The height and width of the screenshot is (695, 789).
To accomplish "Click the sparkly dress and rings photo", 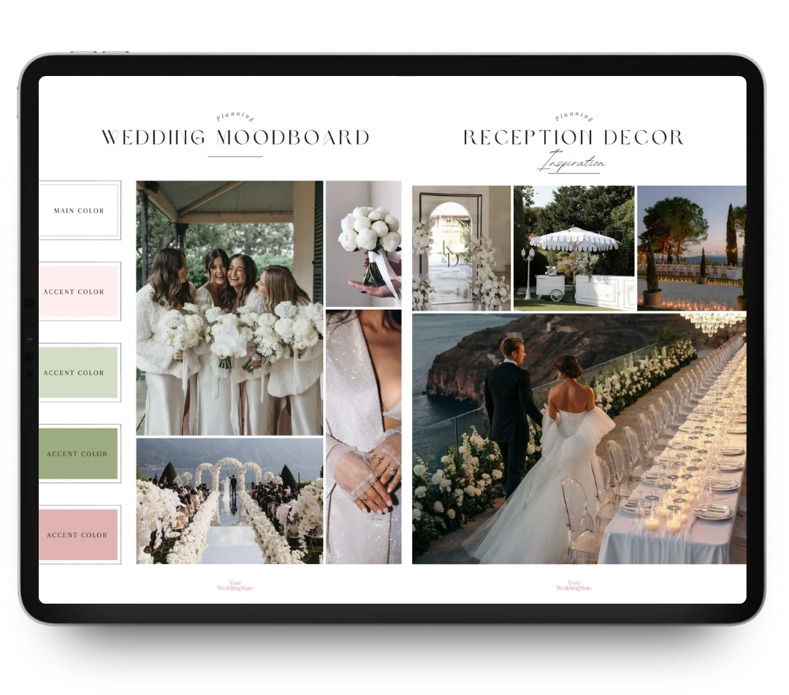I will pyautogui.click(x=363, y=436).
